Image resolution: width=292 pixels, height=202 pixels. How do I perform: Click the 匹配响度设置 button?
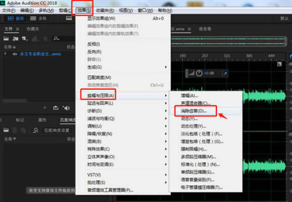pos(57,131)
